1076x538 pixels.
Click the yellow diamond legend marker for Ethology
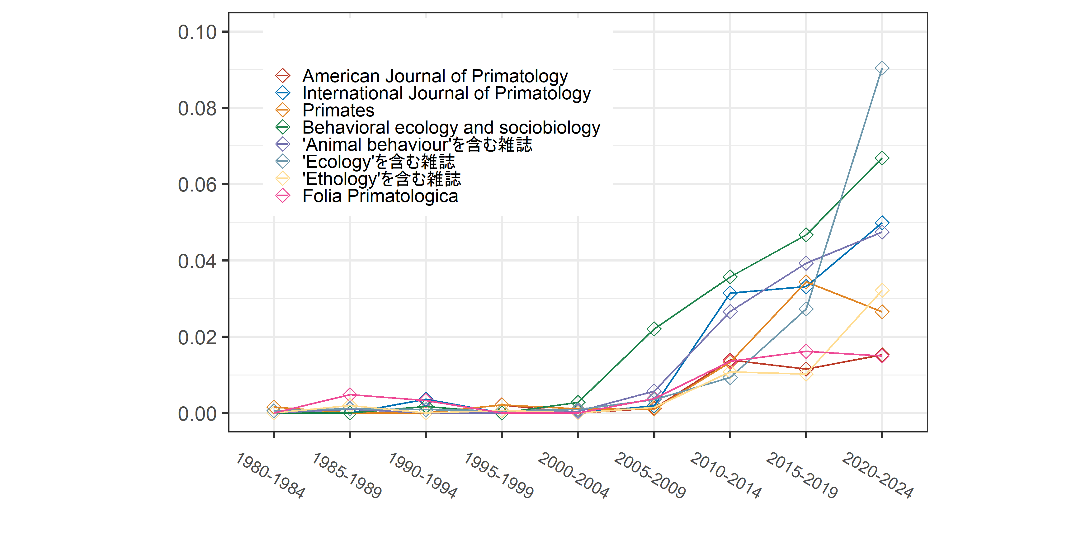tap(283, 179)
